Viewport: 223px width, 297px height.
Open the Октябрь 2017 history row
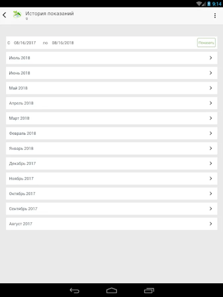point(111,194)
